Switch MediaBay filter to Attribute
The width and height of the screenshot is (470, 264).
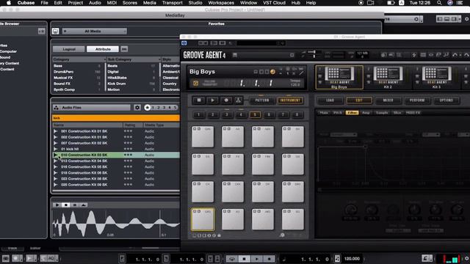(x=103, y=49)
